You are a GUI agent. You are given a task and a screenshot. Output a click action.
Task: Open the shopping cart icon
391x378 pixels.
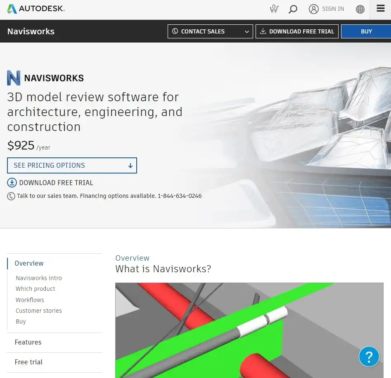pyautogui.click(x=274, y=9)
